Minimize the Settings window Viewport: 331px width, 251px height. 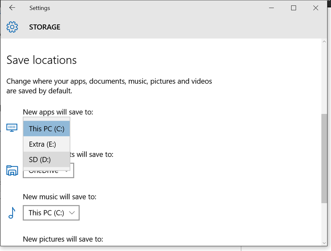(271, 8)
